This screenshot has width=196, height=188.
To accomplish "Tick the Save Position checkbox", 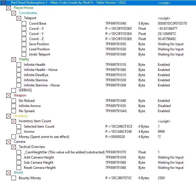I will (x=24, y=44).
